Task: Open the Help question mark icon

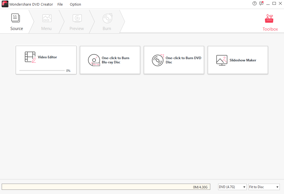Action: (255, 3)
